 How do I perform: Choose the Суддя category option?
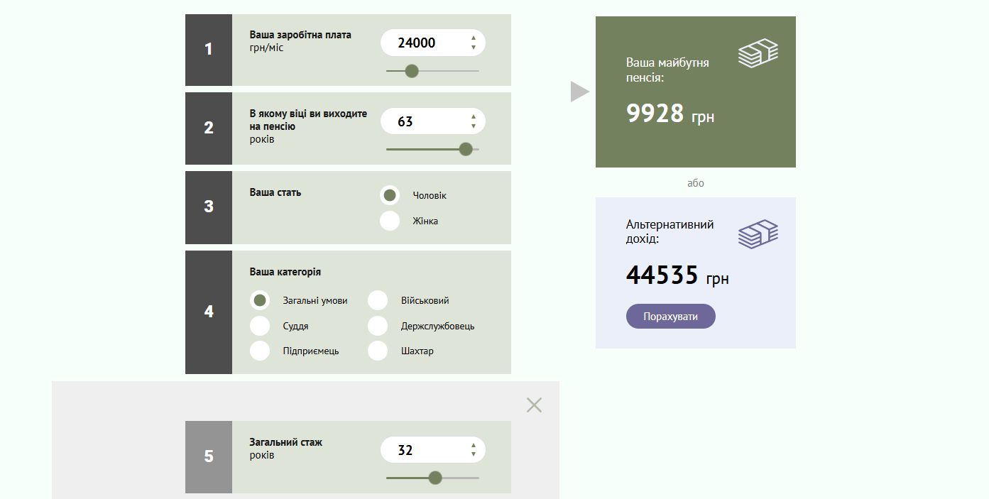pos(260,326)
